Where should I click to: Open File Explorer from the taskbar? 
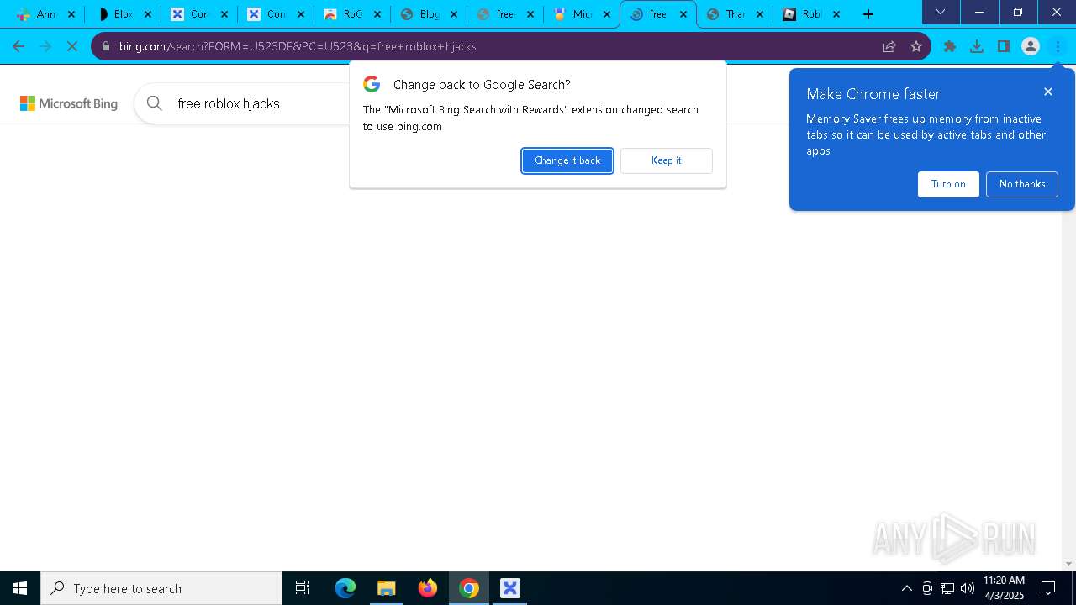(x=386, y=588)
